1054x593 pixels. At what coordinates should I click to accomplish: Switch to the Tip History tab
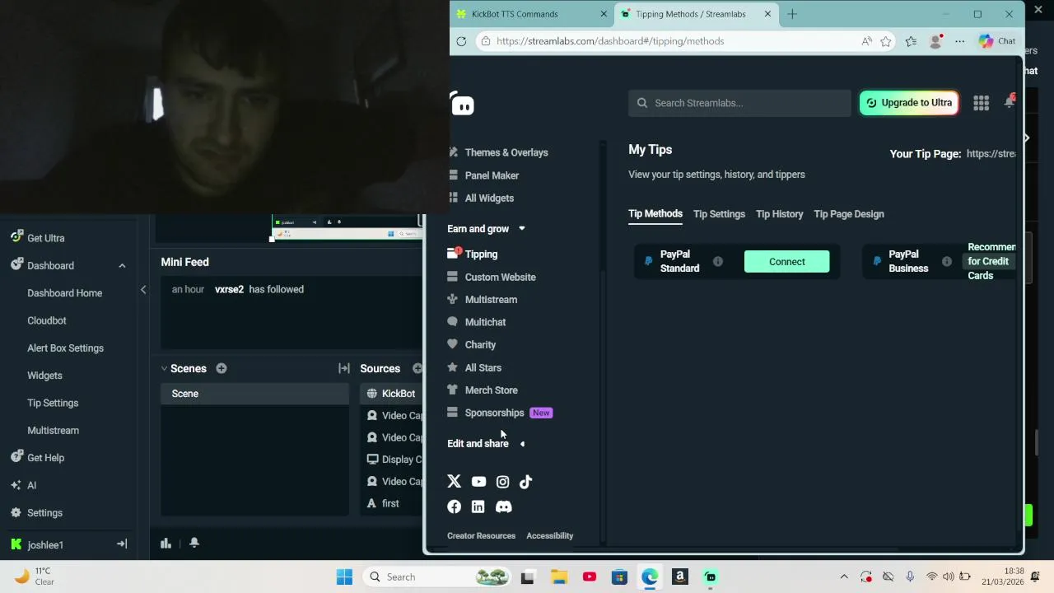[x=779, y=214]
